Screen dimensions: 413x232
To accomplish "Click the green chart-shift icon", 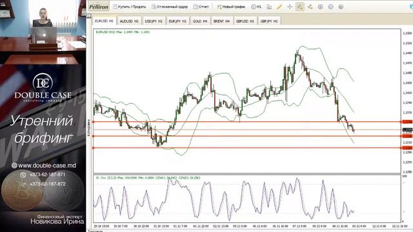I will (310, 7).
